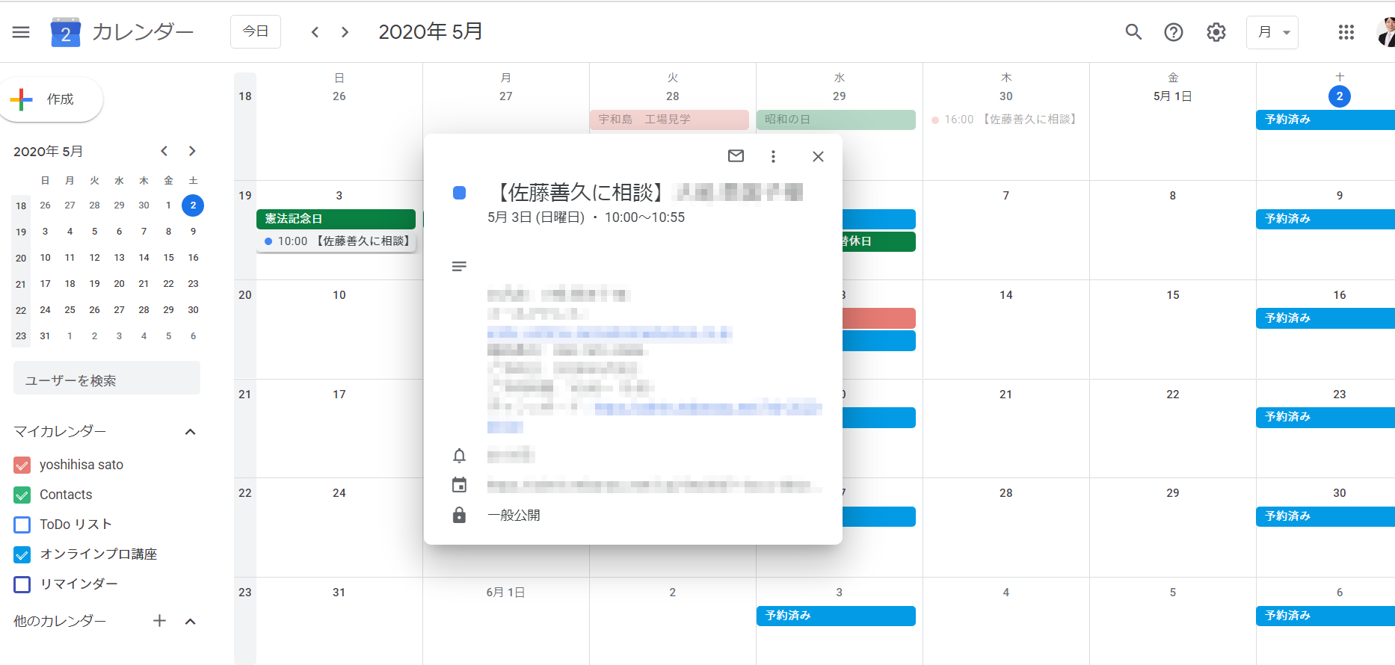Viewport: 1395px width, 665px height.
Task: Open calendar search
Action: coord(1133,32)
